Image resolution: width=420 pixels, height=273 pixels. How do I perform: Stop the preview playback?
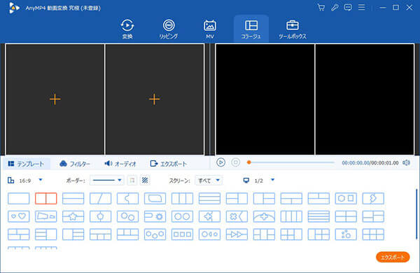tap(236, 162)
